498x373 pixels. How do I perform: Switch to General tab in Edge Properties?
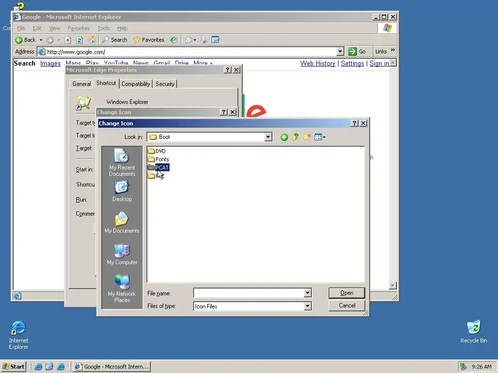(x=81, y=84)
